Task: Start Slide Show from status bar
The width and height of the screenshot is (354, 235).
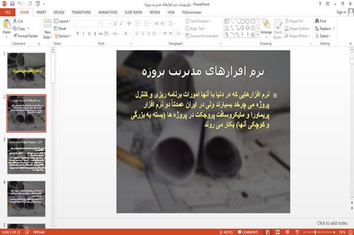Action: point(297,232)
